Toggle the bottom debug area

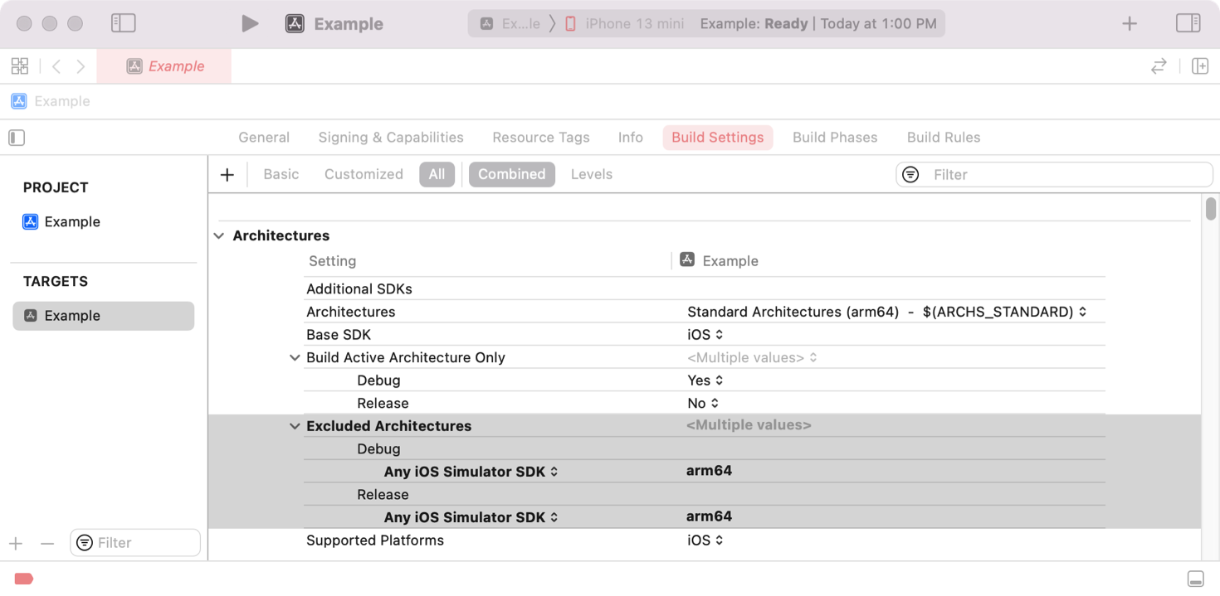(x=1195, y=579)
